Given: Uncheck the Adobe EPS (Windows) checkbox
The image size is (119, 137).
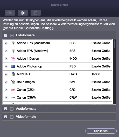Looking at the screenshot, I should click(6, 51).
